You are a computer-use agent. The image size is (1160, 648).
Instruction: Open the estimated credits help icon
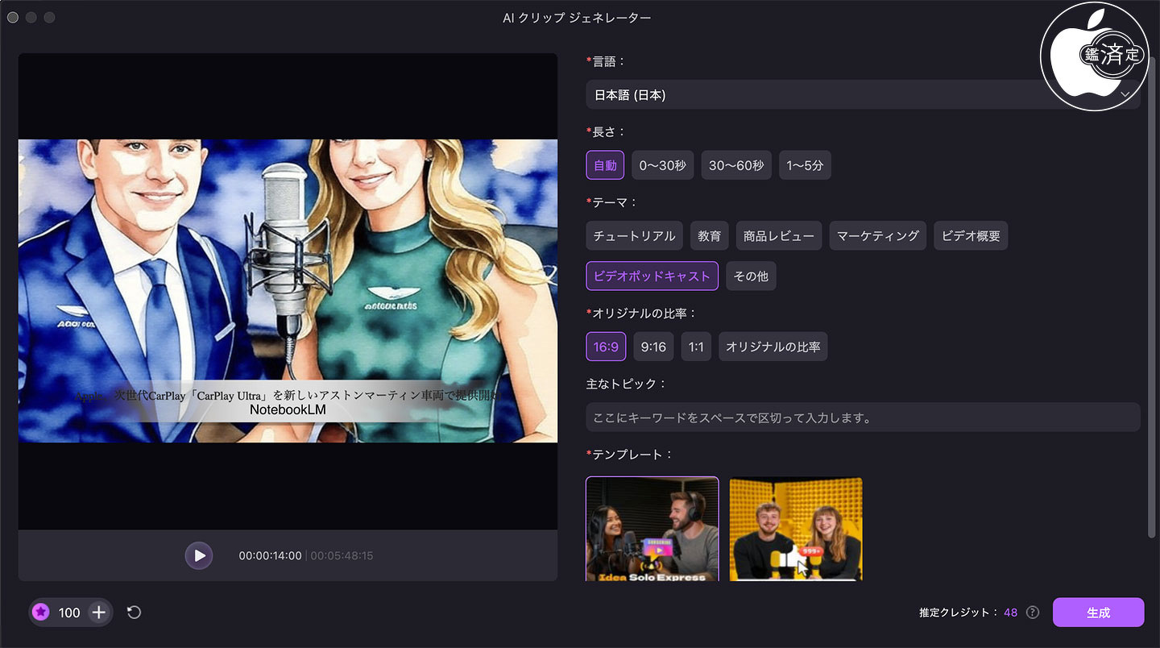click(x=1033, y=613)
